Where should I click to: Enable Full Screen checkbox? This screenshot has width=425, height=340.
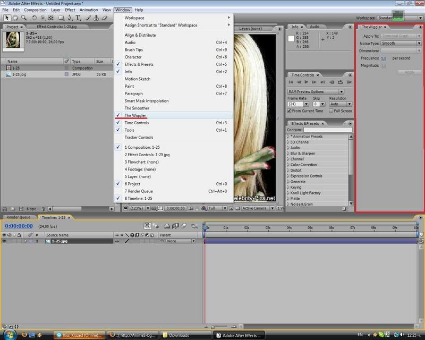tap(331, 110)
